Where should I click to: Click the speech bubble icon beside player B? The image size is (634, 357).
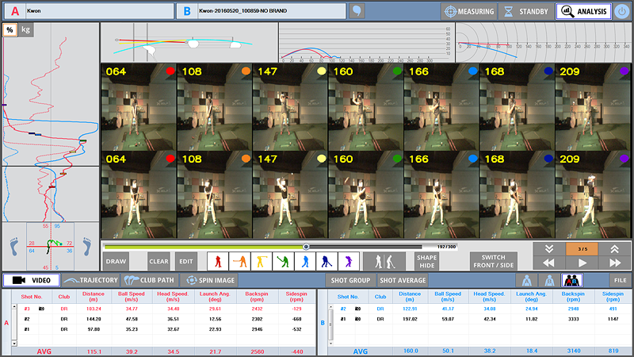click(358, 11)
